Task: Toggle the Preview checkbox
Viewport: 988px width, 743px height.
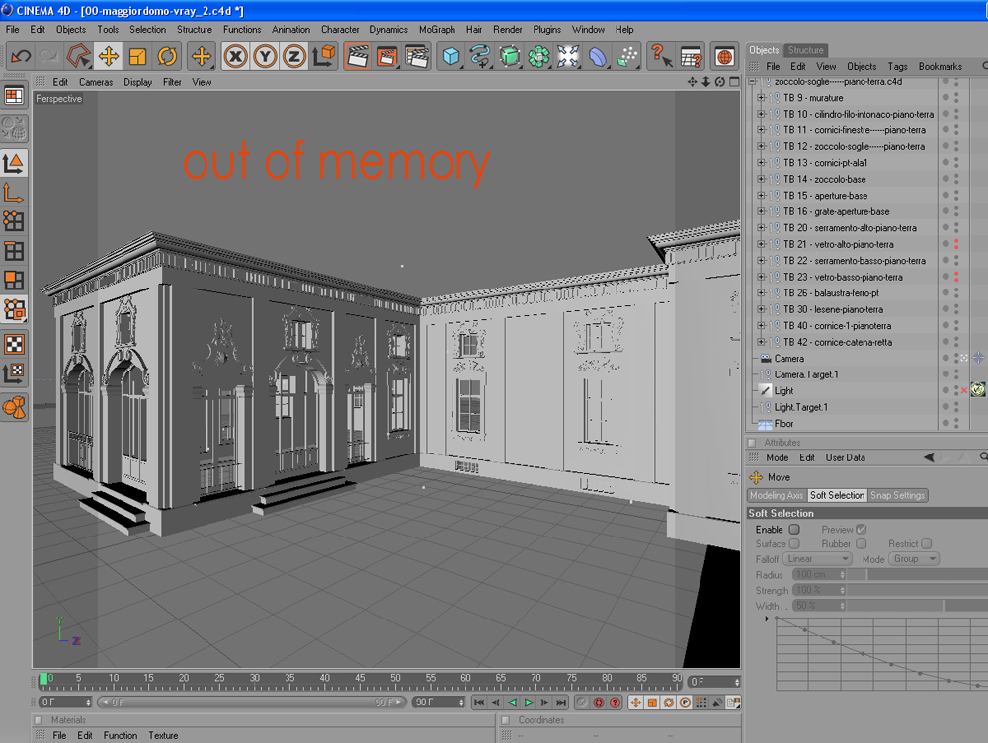Action: pyautogui.click(x=862, y=530)
